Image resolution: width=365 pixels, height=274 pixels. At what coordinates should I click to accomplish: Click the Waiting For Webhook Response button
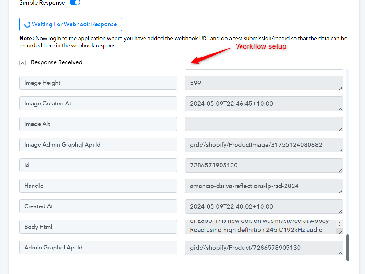click(71, 24)
